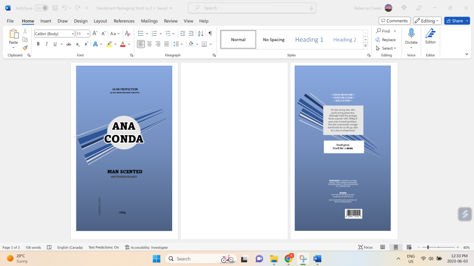The height and width of the screenshot is (266, 474).
Task: Switch to Read Mode view
Action: [x=383, y=247]
